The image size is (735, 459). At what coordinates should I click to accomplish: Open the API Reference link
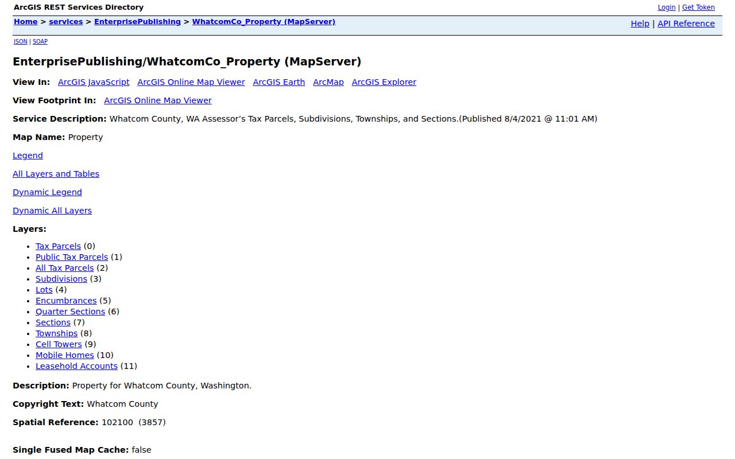686,24
